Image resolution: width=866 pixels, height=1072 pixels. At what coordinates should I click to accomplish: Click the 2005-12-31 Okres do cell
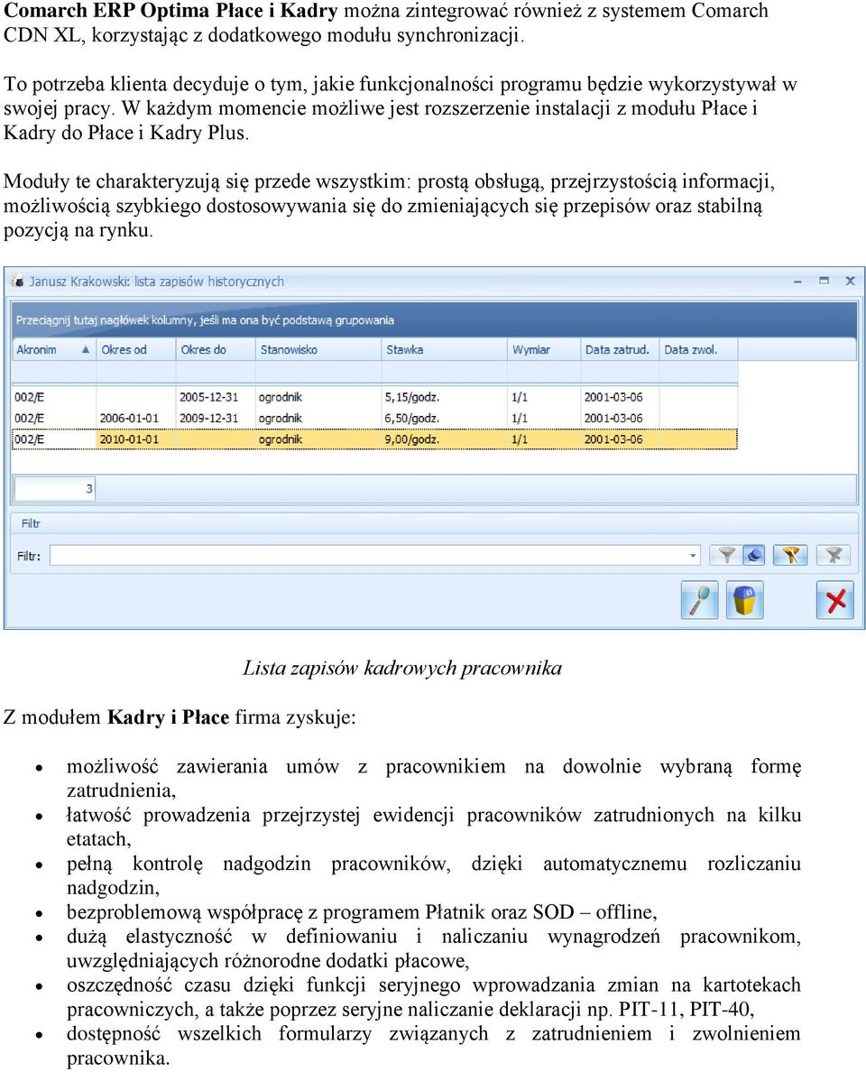[x=216, y=397]
